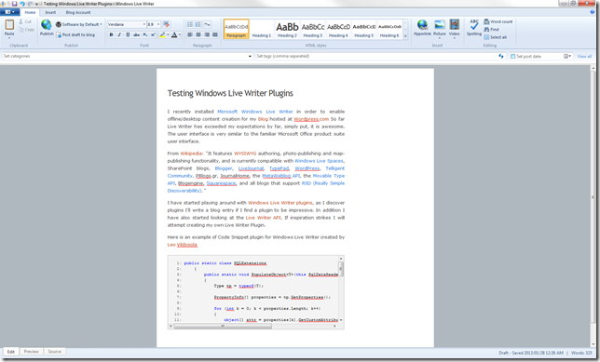Viewport: 600px width, 362px height.
Task: Save the post via quick access toolbar
Action: pos(14,4)
